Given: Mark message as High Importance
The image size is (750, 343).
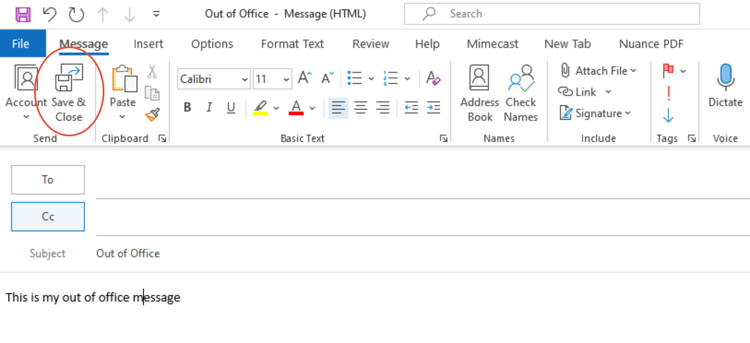Looking at the screenshot, I should tap(669, 93).
